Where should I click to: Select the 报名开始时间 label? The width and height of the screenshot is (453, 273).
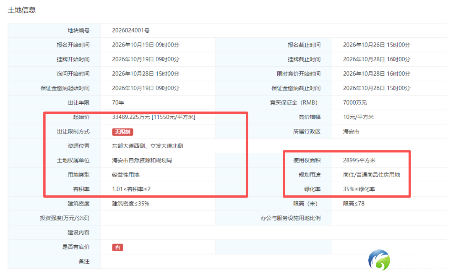[x=73, y=45]
